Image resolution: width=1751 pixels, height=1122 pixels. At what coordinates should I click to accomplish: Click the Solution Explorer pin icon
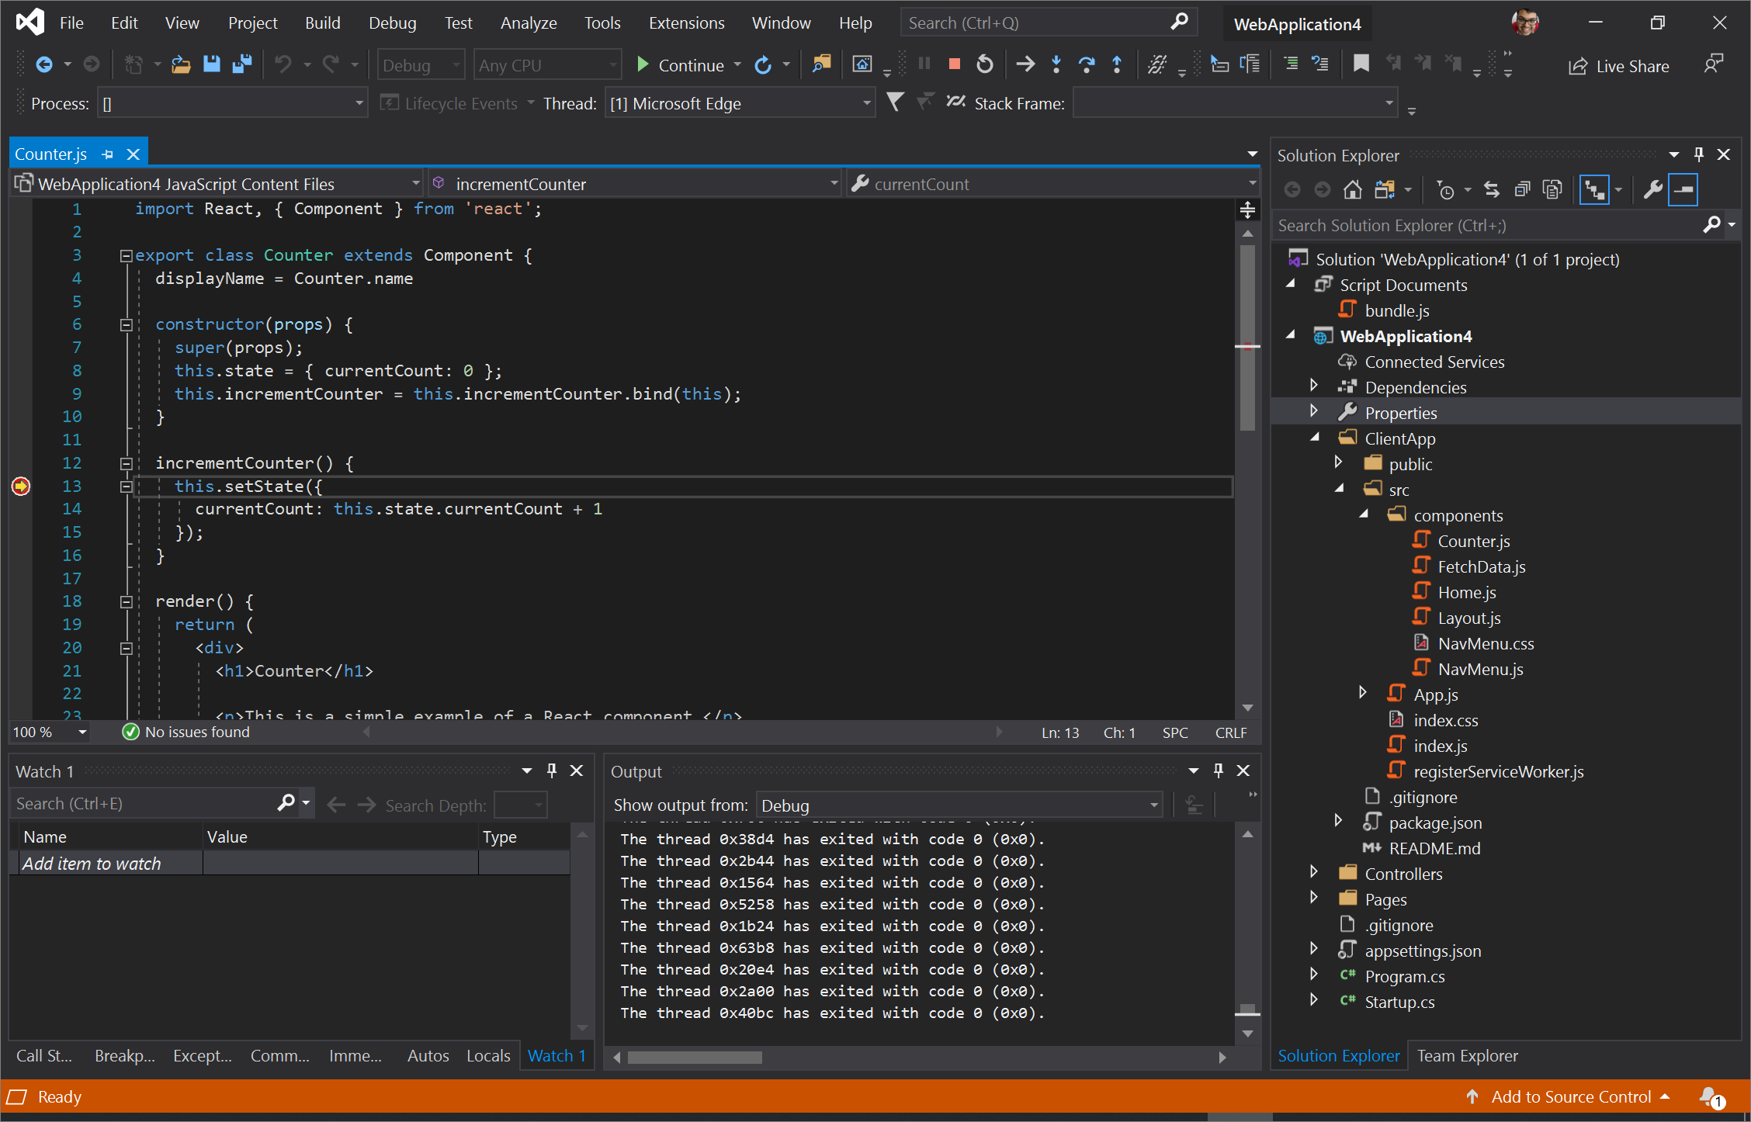tap(1699, 153)
